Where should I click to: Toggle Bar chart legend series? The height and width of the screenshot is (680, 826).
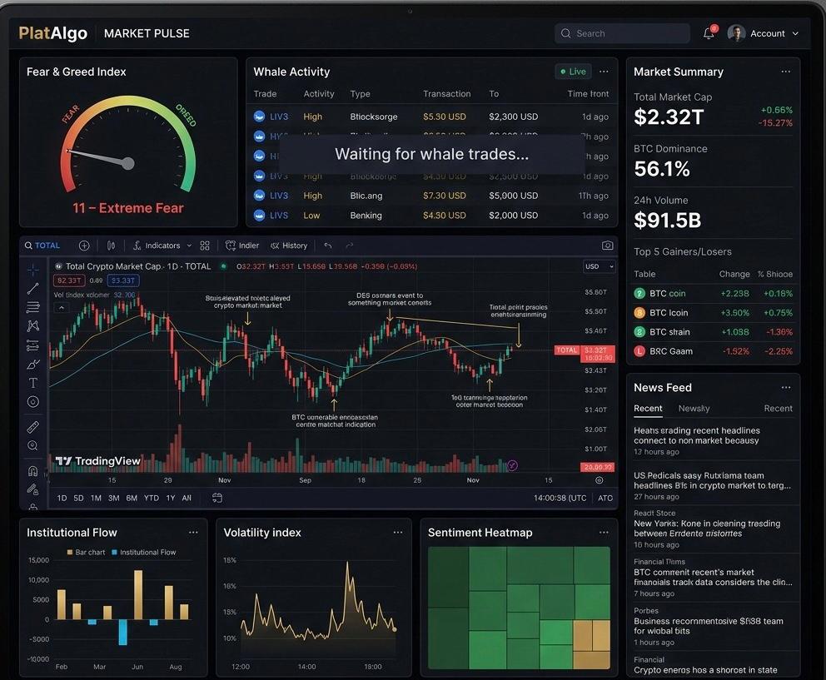point(86,552)
